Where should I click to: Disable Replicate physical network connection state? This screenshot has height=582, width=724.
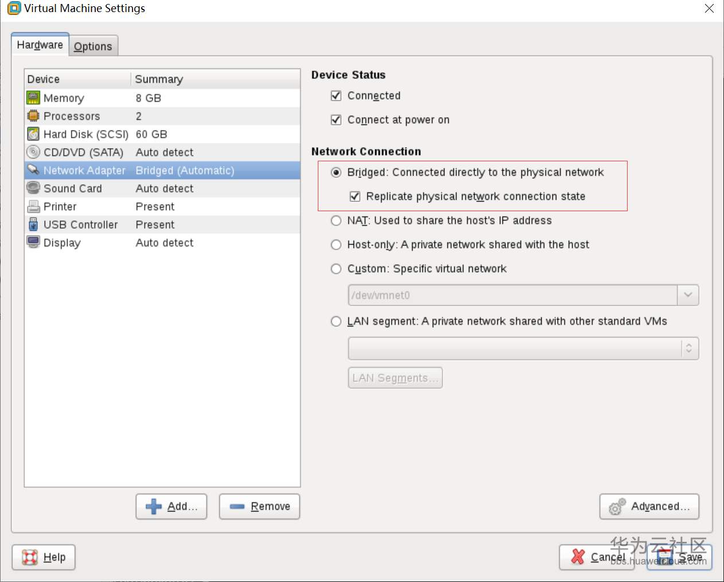(x=355, y=196)
